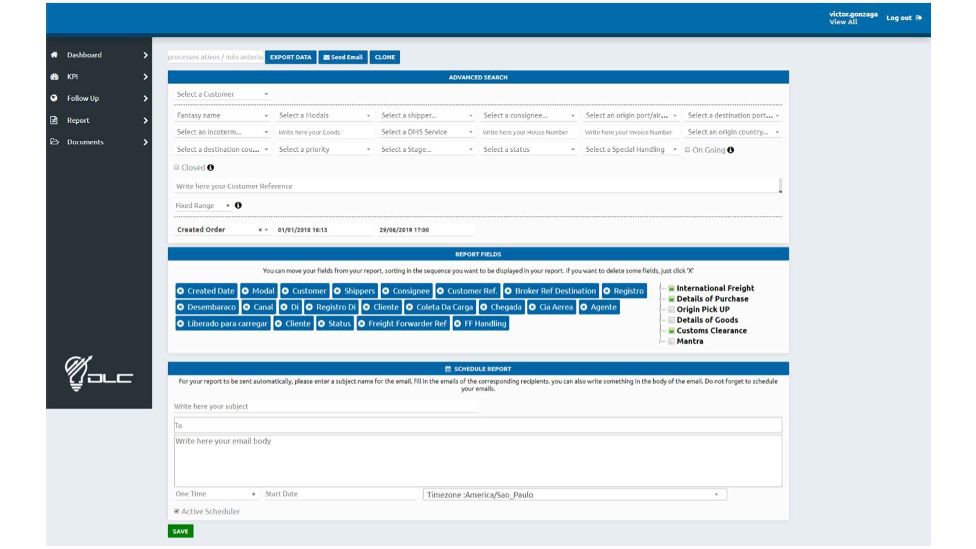
Task: Remove Customer Ref. field using X icon
Action: point(440,291)
